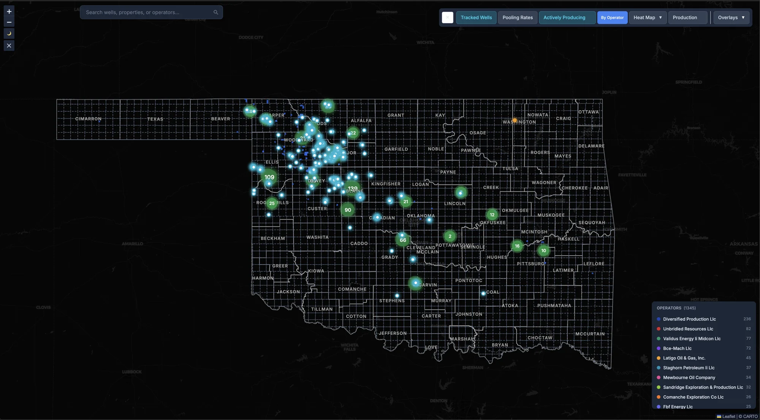Select the Diversified Production Llc blue dot marker
Image resolution: width=760 pixels, height=420 pixels.
pos(658,319)
